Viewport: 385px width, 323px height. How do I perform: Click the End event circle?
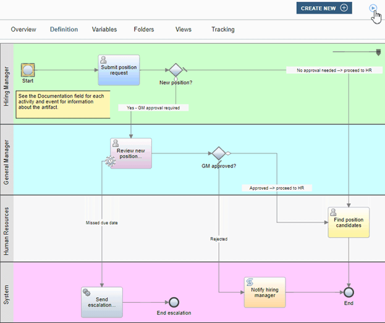[349, 292]
